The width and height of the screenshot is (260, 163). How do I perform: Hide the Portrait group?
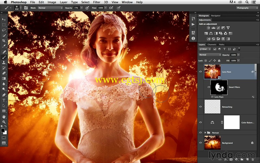200,133
